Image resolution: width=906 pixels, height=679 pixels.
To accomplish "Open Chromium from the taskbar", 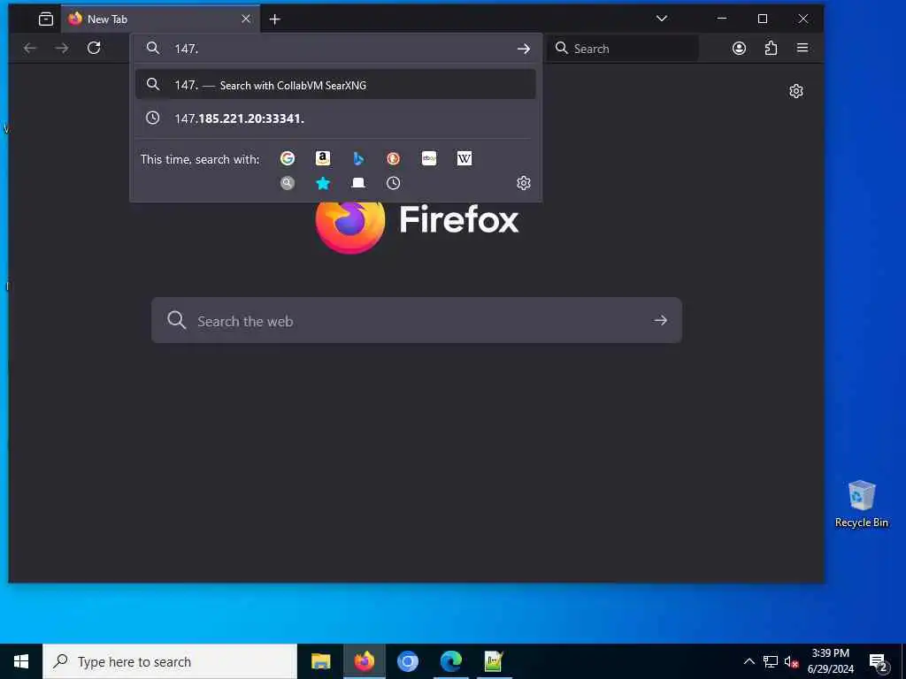I will (x=407, y=661).
